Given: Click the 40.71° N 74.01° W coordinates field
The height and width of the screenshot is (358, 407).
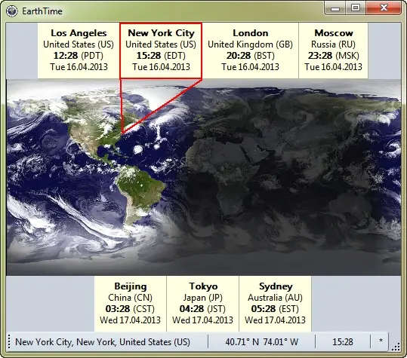Looking at the screenshot, I should 261,342.
